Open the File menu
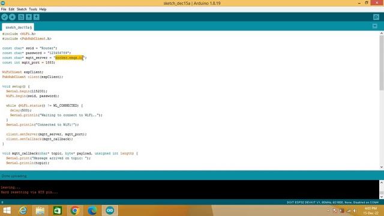This screenshot has height=216, width=384. click(4, 10)
